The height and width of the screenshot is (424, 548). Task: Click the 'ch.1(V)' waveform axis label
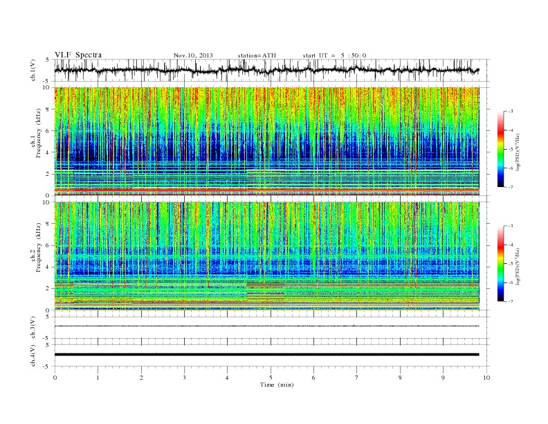33,70
